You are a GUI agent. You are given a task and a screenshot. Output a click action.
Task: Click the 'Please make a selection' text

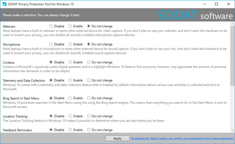42,15
